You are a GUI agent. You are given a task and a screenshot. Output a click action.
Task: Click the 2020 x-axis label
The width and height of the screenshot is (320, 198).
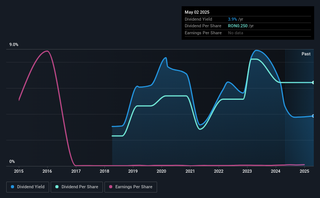pyautogui.click(x=161, y=171)
